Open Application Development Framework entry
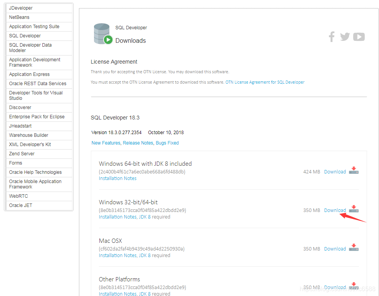Image resolution: width=379 pixels, height=296 pixels. [x=39, y=62]
